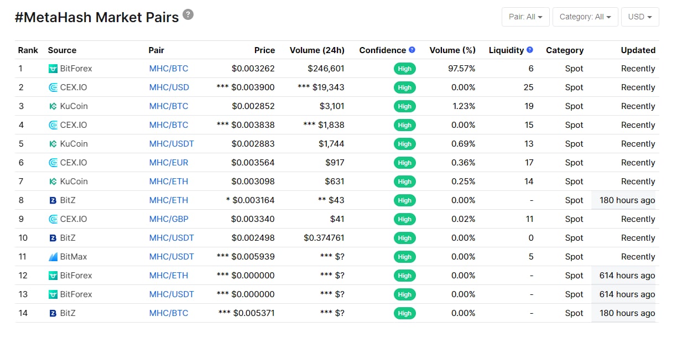Click the KuCoin logo in rank 7 row
682x337 pixels.
coord(53,182)
